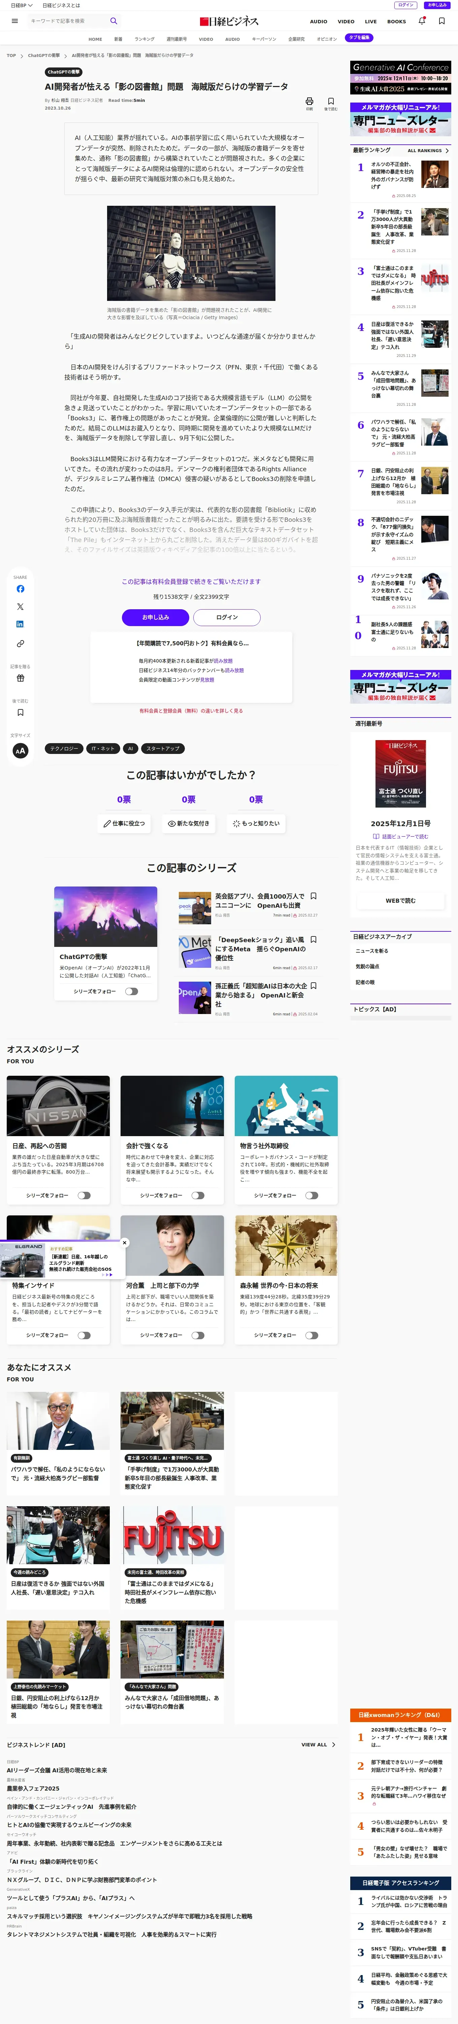Vote もっと知りたい
Viewport: 458px width, 2024px height.
256,823
